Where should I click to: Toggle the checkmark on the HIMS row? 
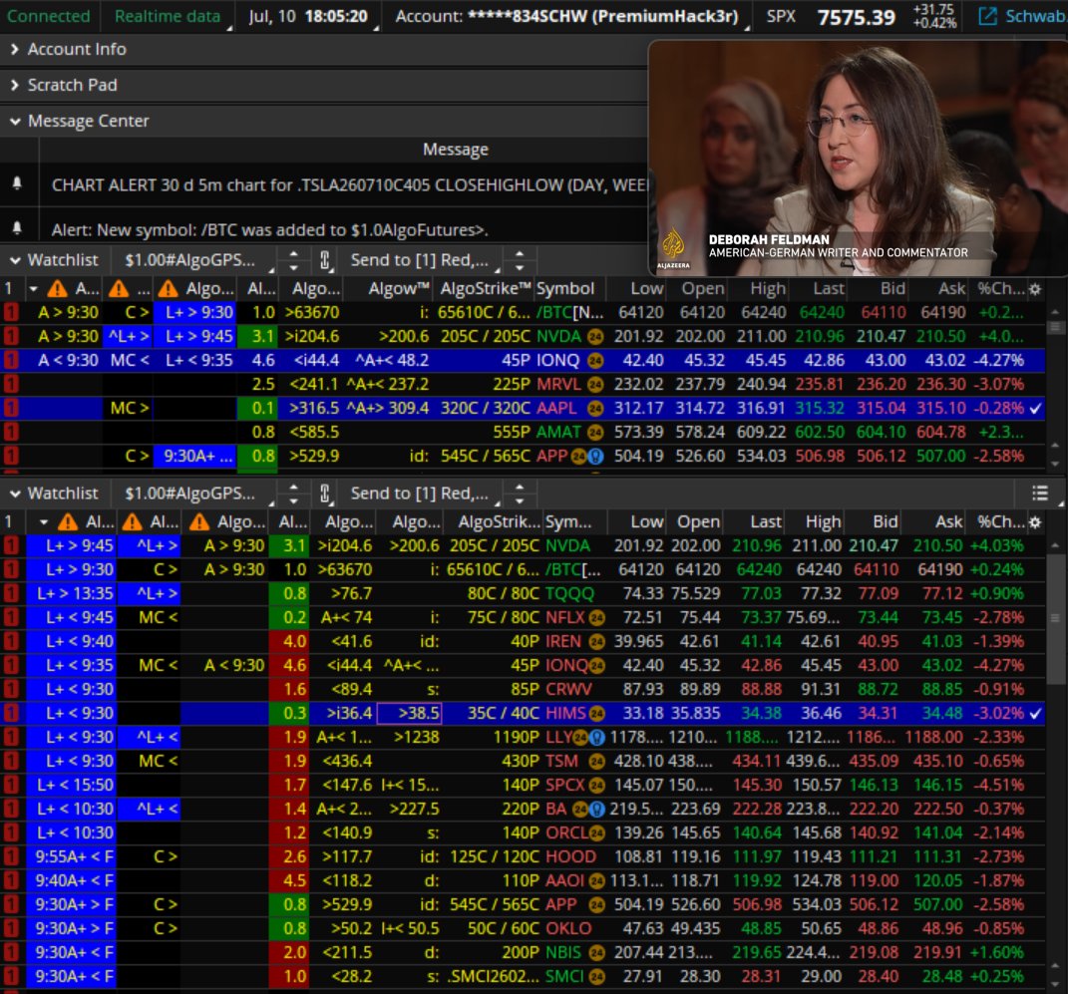tap(1035, 714)
